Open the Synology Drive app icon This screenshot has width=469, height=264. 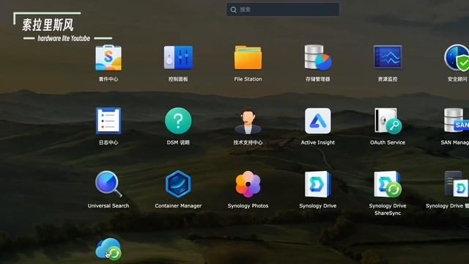pyautogui.click(x=318, y=184)
